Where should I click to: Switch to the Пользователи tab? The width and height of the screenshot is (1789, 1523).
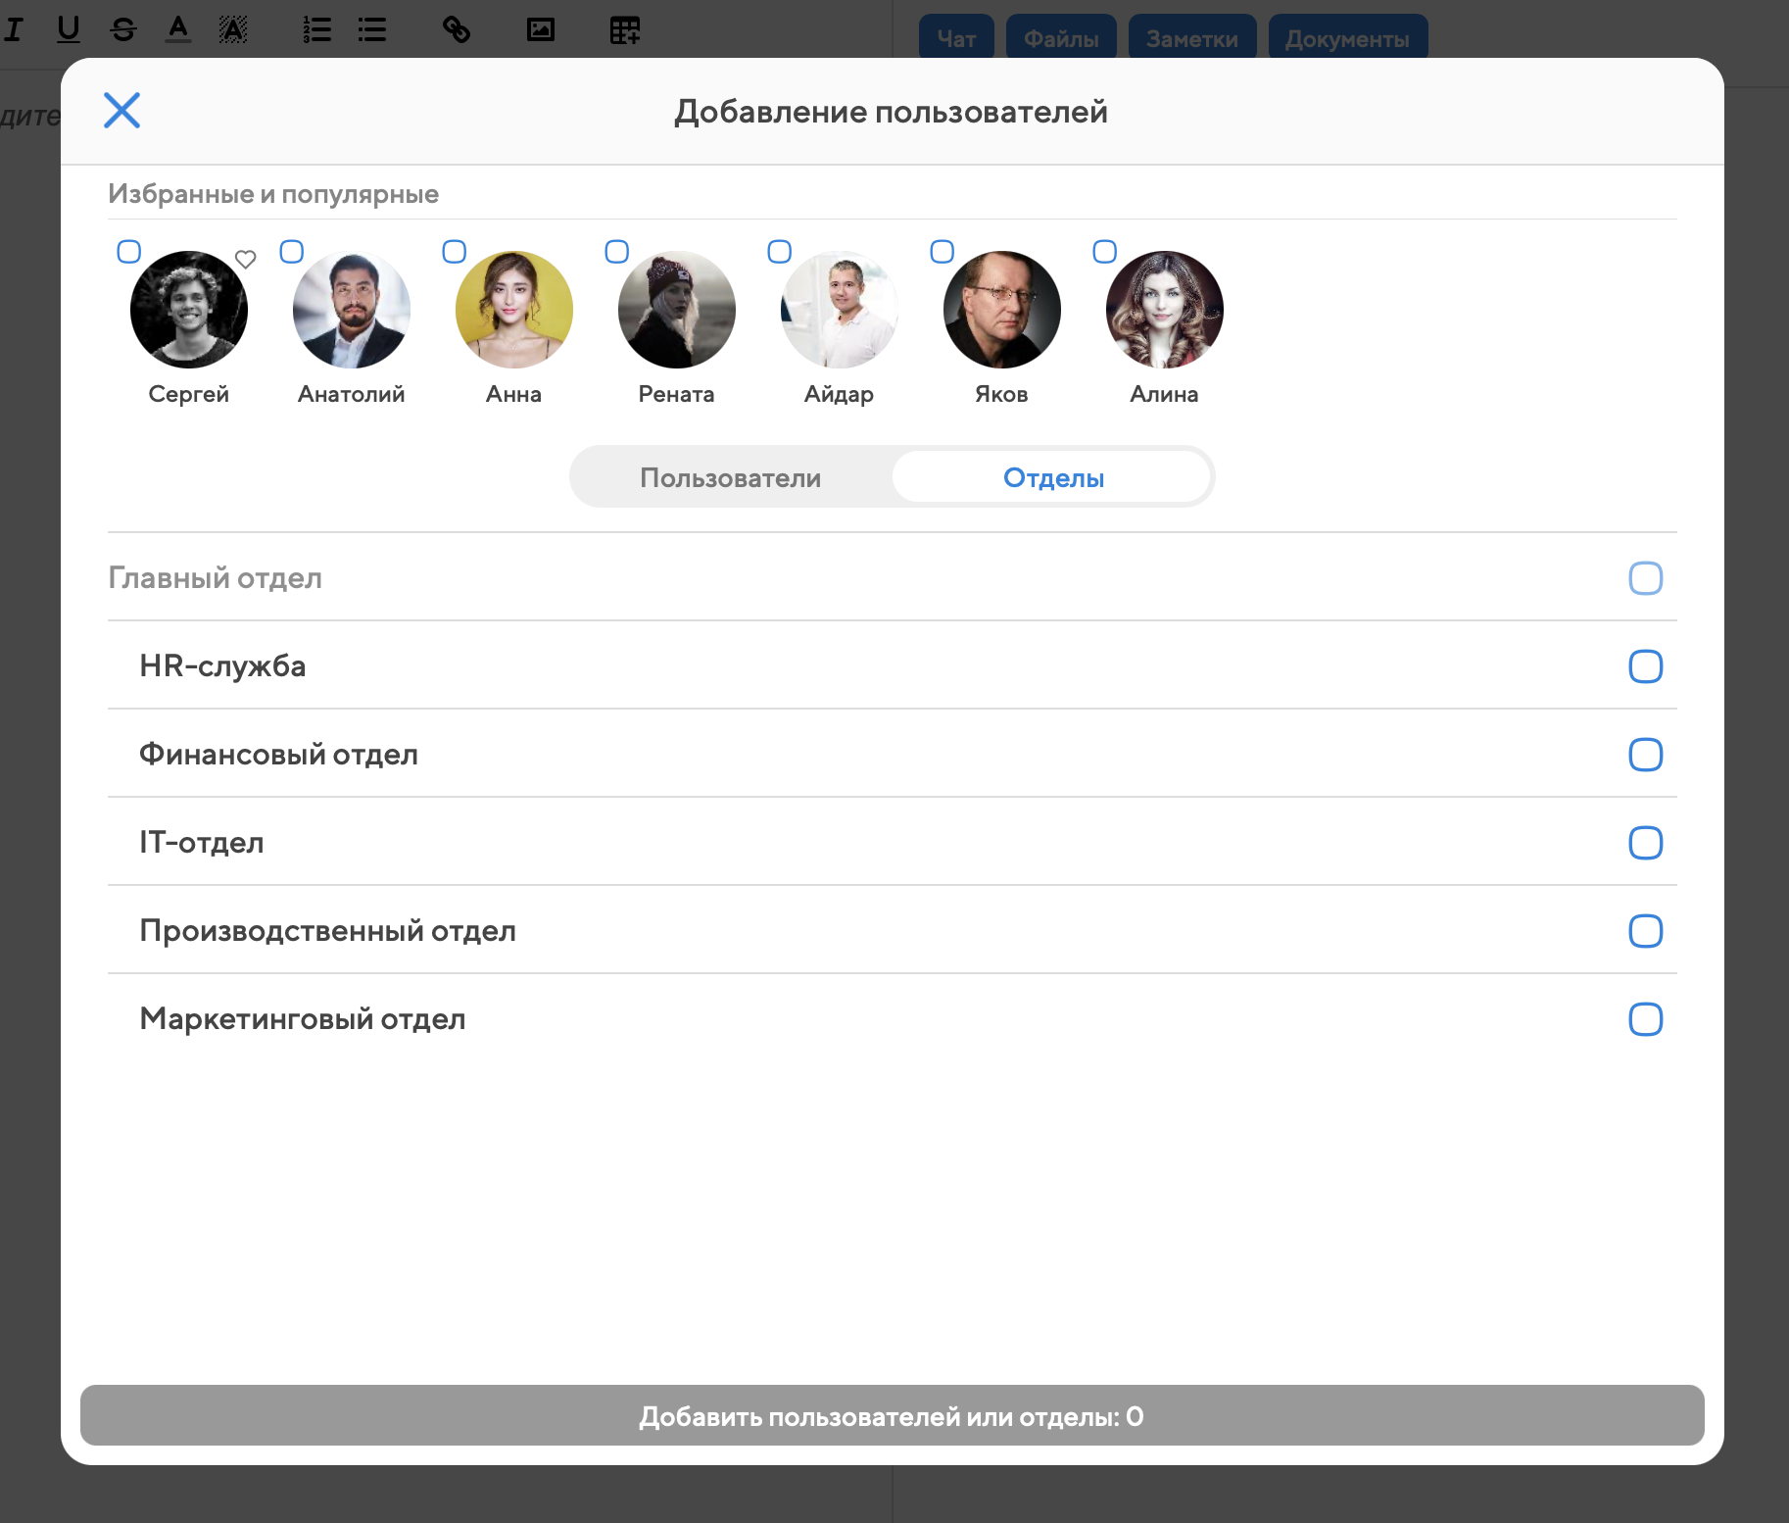731,477
